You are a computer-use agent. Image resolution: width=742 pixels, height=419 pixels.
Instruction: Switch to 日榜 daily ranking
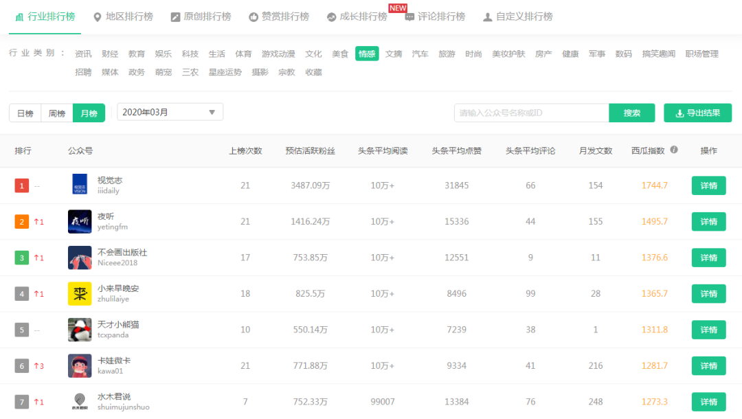click(x=25, y=113)
